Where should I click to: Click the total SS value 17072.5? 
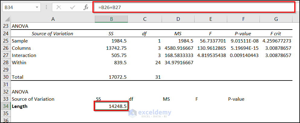(118, 77)
